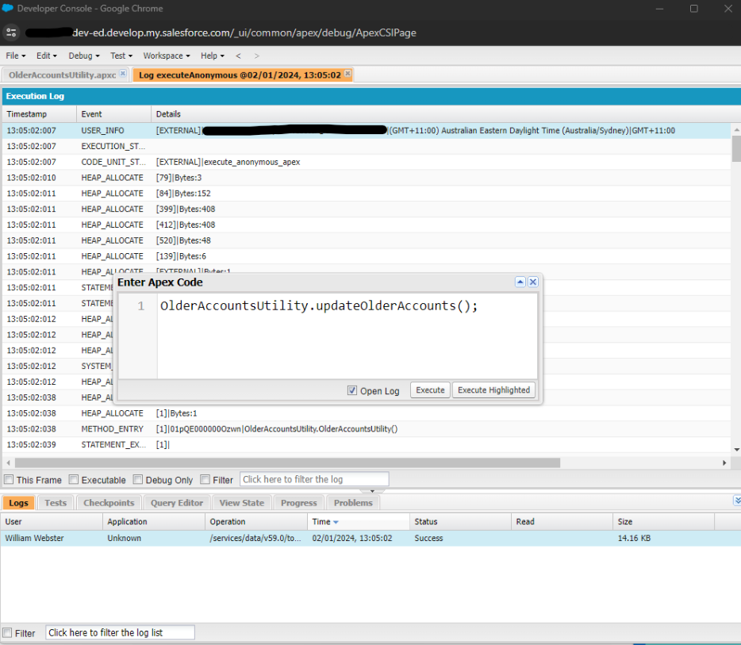The width and height of the screenshot is (741, 645).
Task: Open the File menu
Action: tap(16, 56)
